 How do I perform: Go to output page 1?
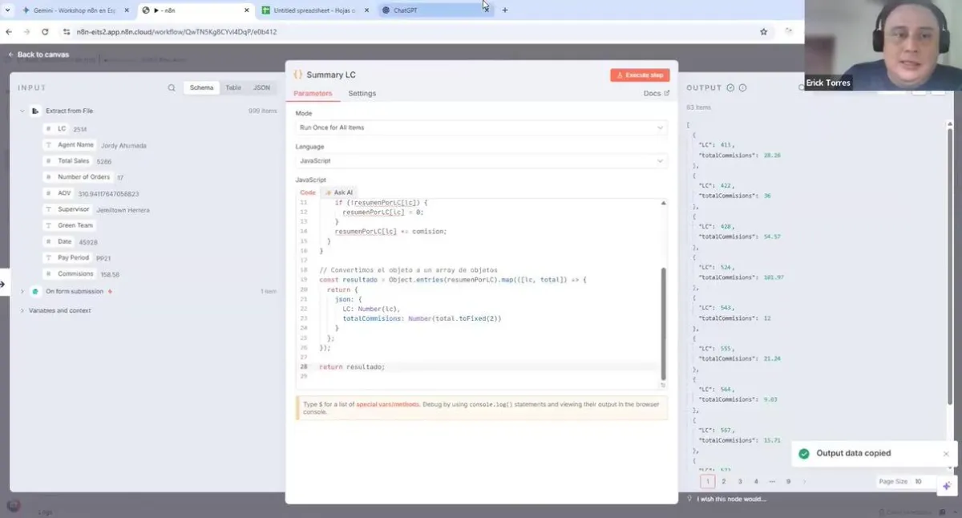(x=707, y=481)
